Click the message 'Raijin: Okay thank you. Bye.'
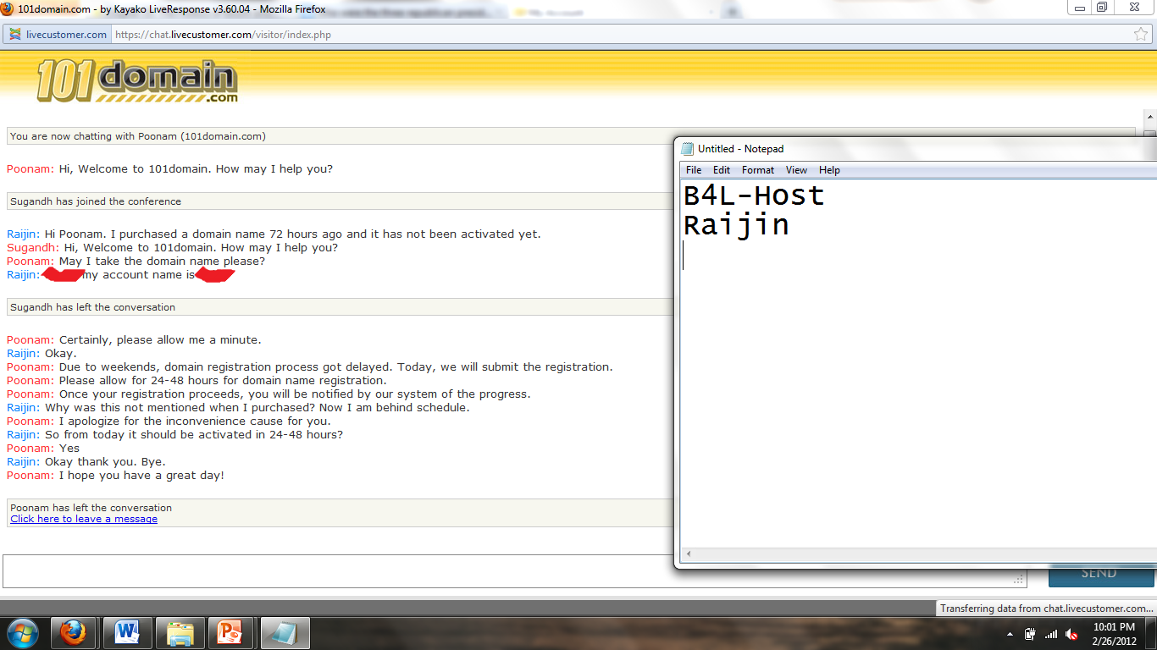The image size is (1157, 650). tap(86, 461)
